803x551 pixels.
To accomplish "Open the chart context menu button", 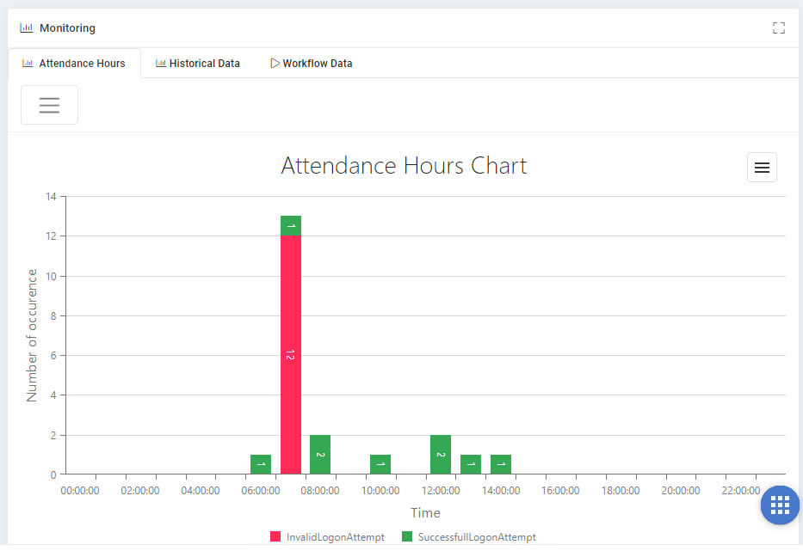I will [x=762, y=168].
